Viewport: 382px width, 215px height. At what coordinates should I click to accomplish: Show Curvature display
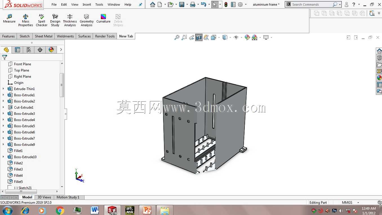pyautogui.click(x=103, y=19)
